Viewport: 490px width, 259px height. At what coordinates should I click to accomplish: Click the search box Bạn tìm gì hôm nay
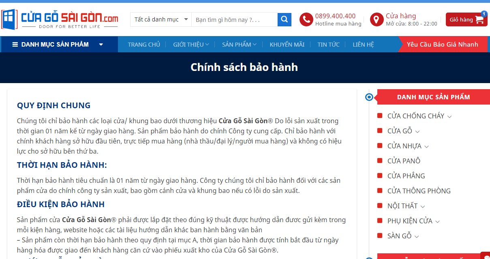tap(235, 19)
